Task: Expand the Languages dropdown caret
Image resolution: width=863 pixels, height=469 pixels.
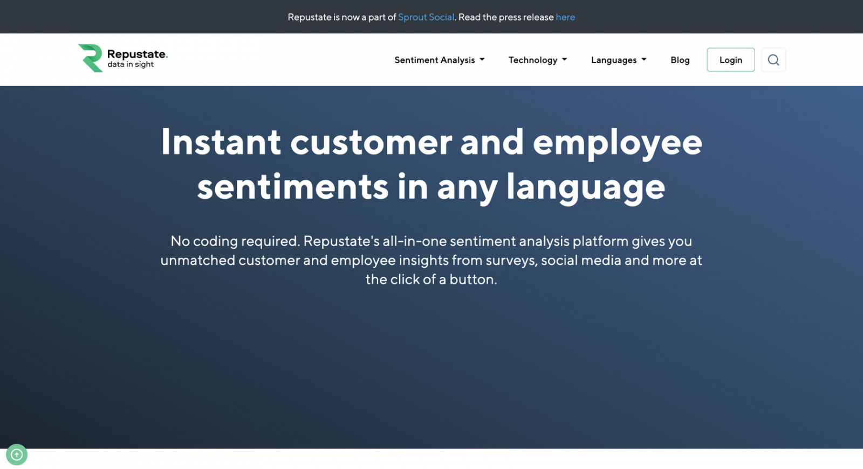Action: coord(643,60)
